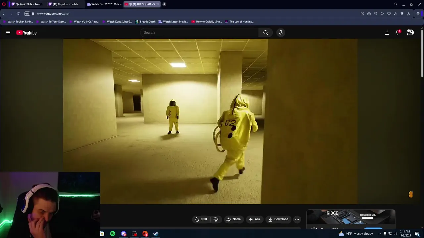Open the ad blocker shield icon
This screenshot has width=424, height=238.
(375, 14)
